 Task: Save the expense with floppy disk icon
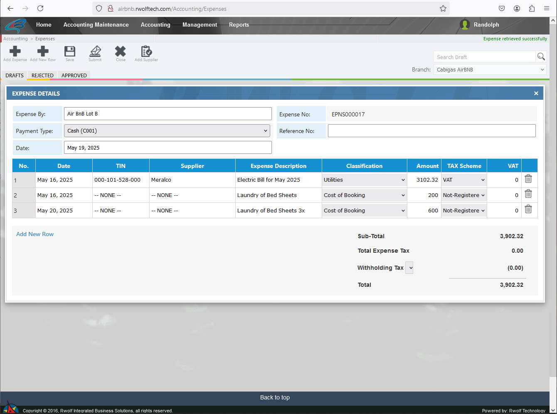70,52
